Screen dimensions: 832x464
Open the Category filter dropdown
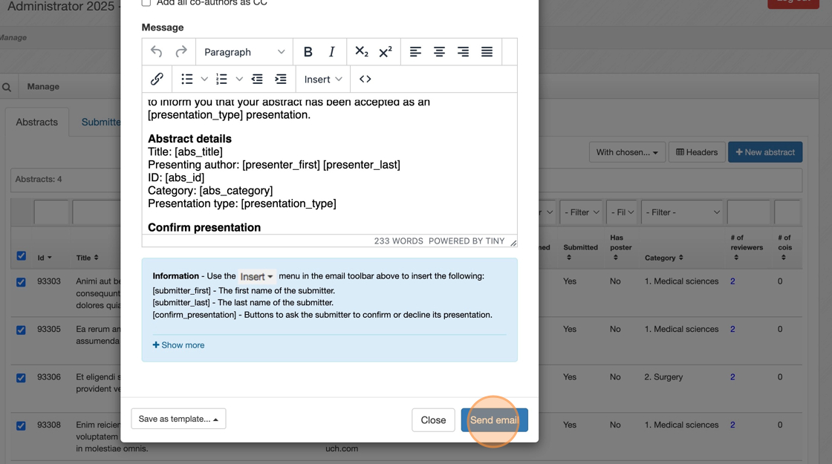tap(683, 212)
